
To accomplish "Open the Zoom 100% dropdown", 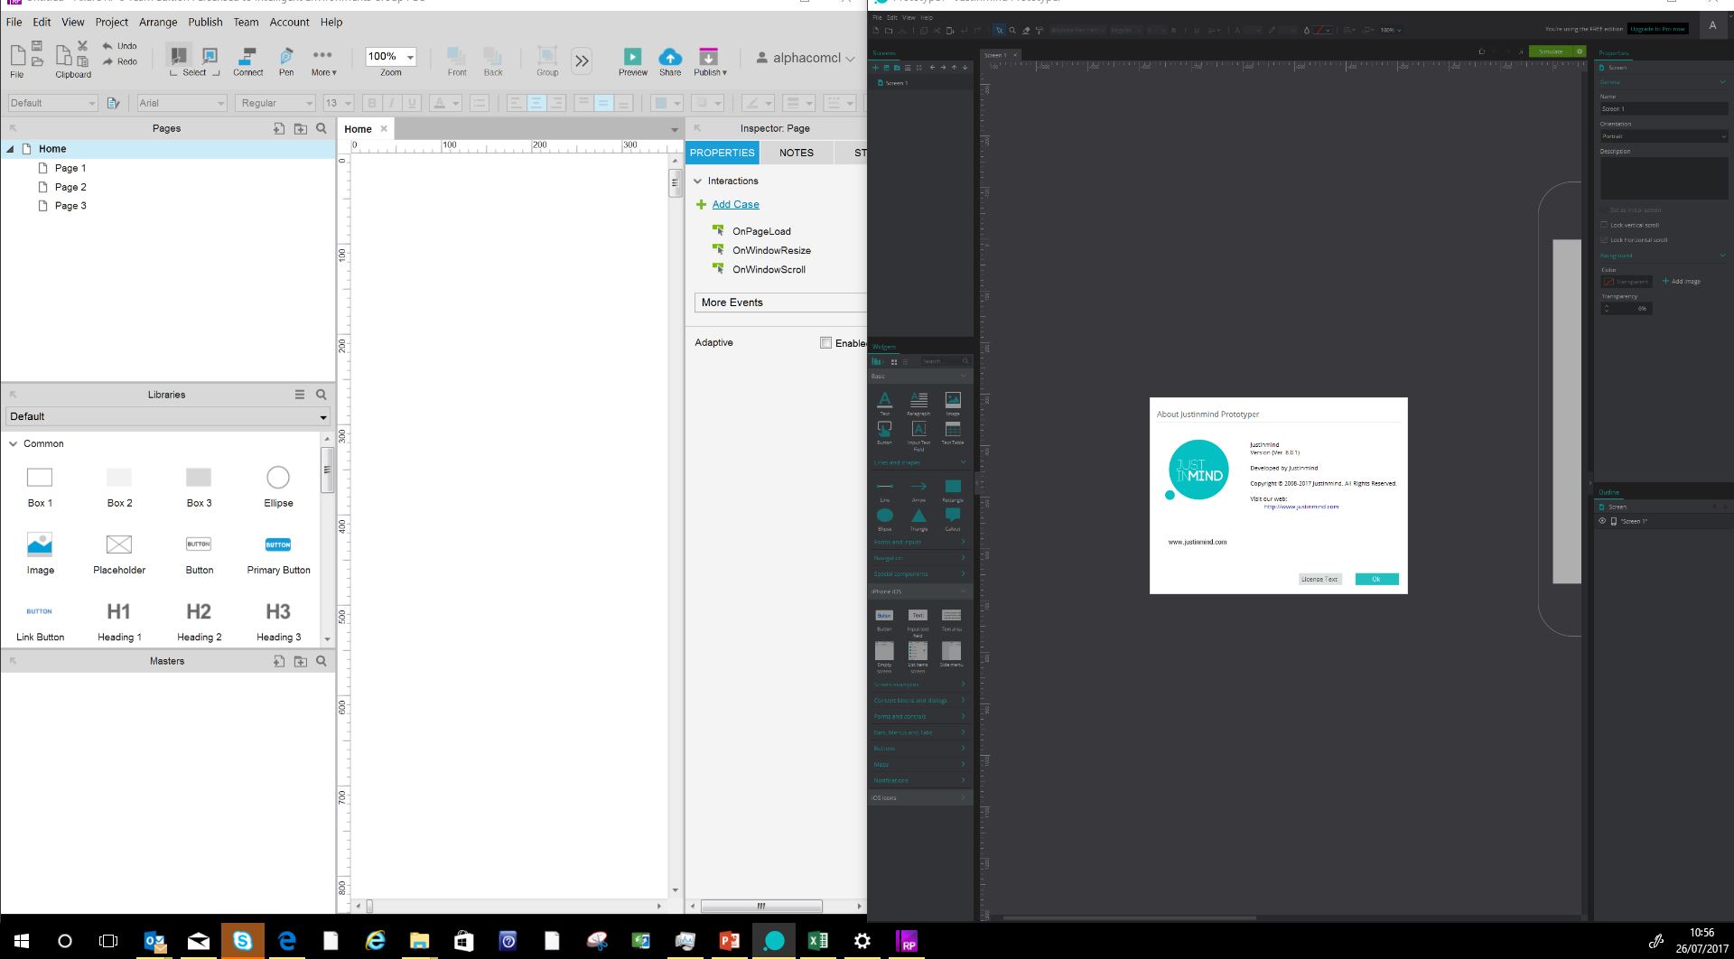I will [410, 57].
